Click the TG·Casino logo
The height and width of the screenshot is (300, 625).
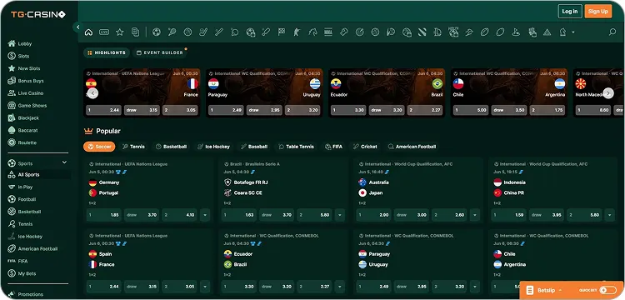coord(37,14)
